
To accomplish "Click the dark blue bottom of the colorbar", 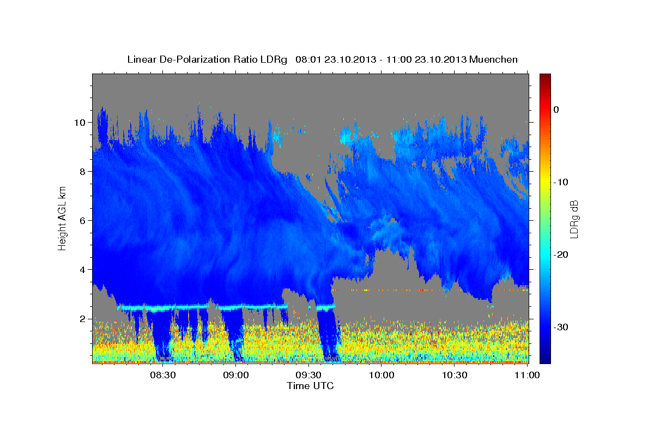I will pos(545,357).
